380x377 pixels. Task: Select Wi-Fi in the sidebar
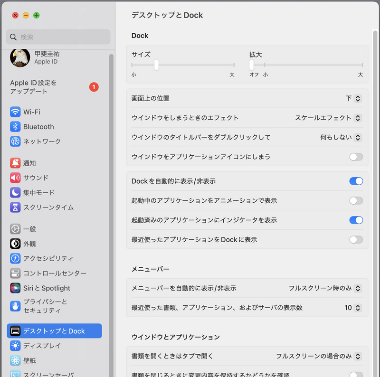[54, 112]
